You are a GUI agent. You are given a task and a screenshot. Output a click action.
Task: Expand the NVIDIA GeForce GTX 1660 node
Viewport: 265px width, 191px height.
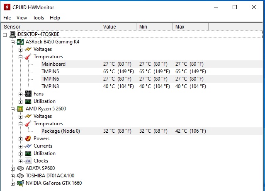[13, 184]
